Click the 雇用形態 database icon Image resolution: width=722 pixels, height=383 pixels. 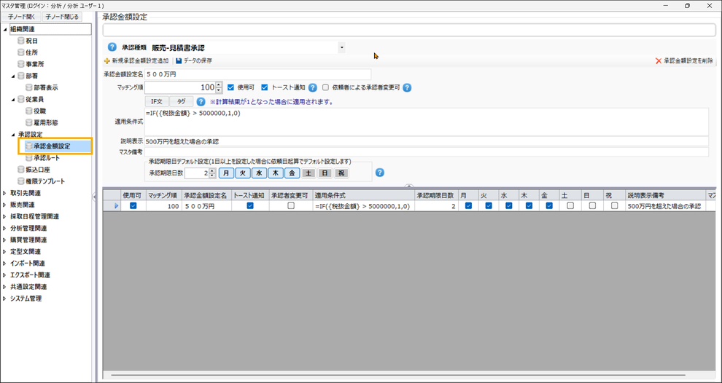[x=29, y=123]
